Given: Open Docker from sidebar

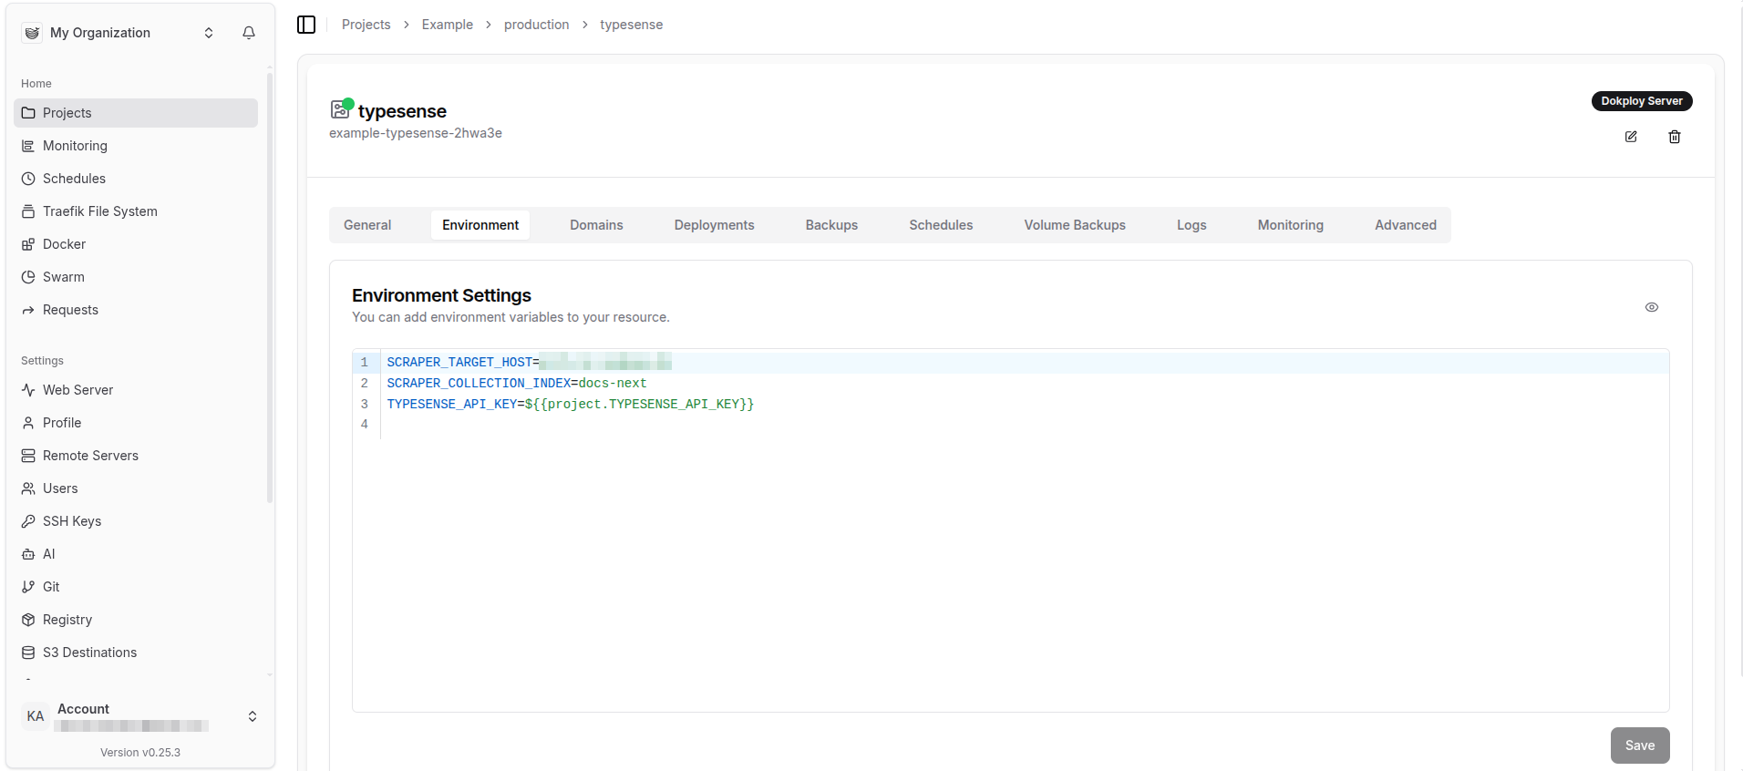Looking at the screenshot, I should click(64, 244).
